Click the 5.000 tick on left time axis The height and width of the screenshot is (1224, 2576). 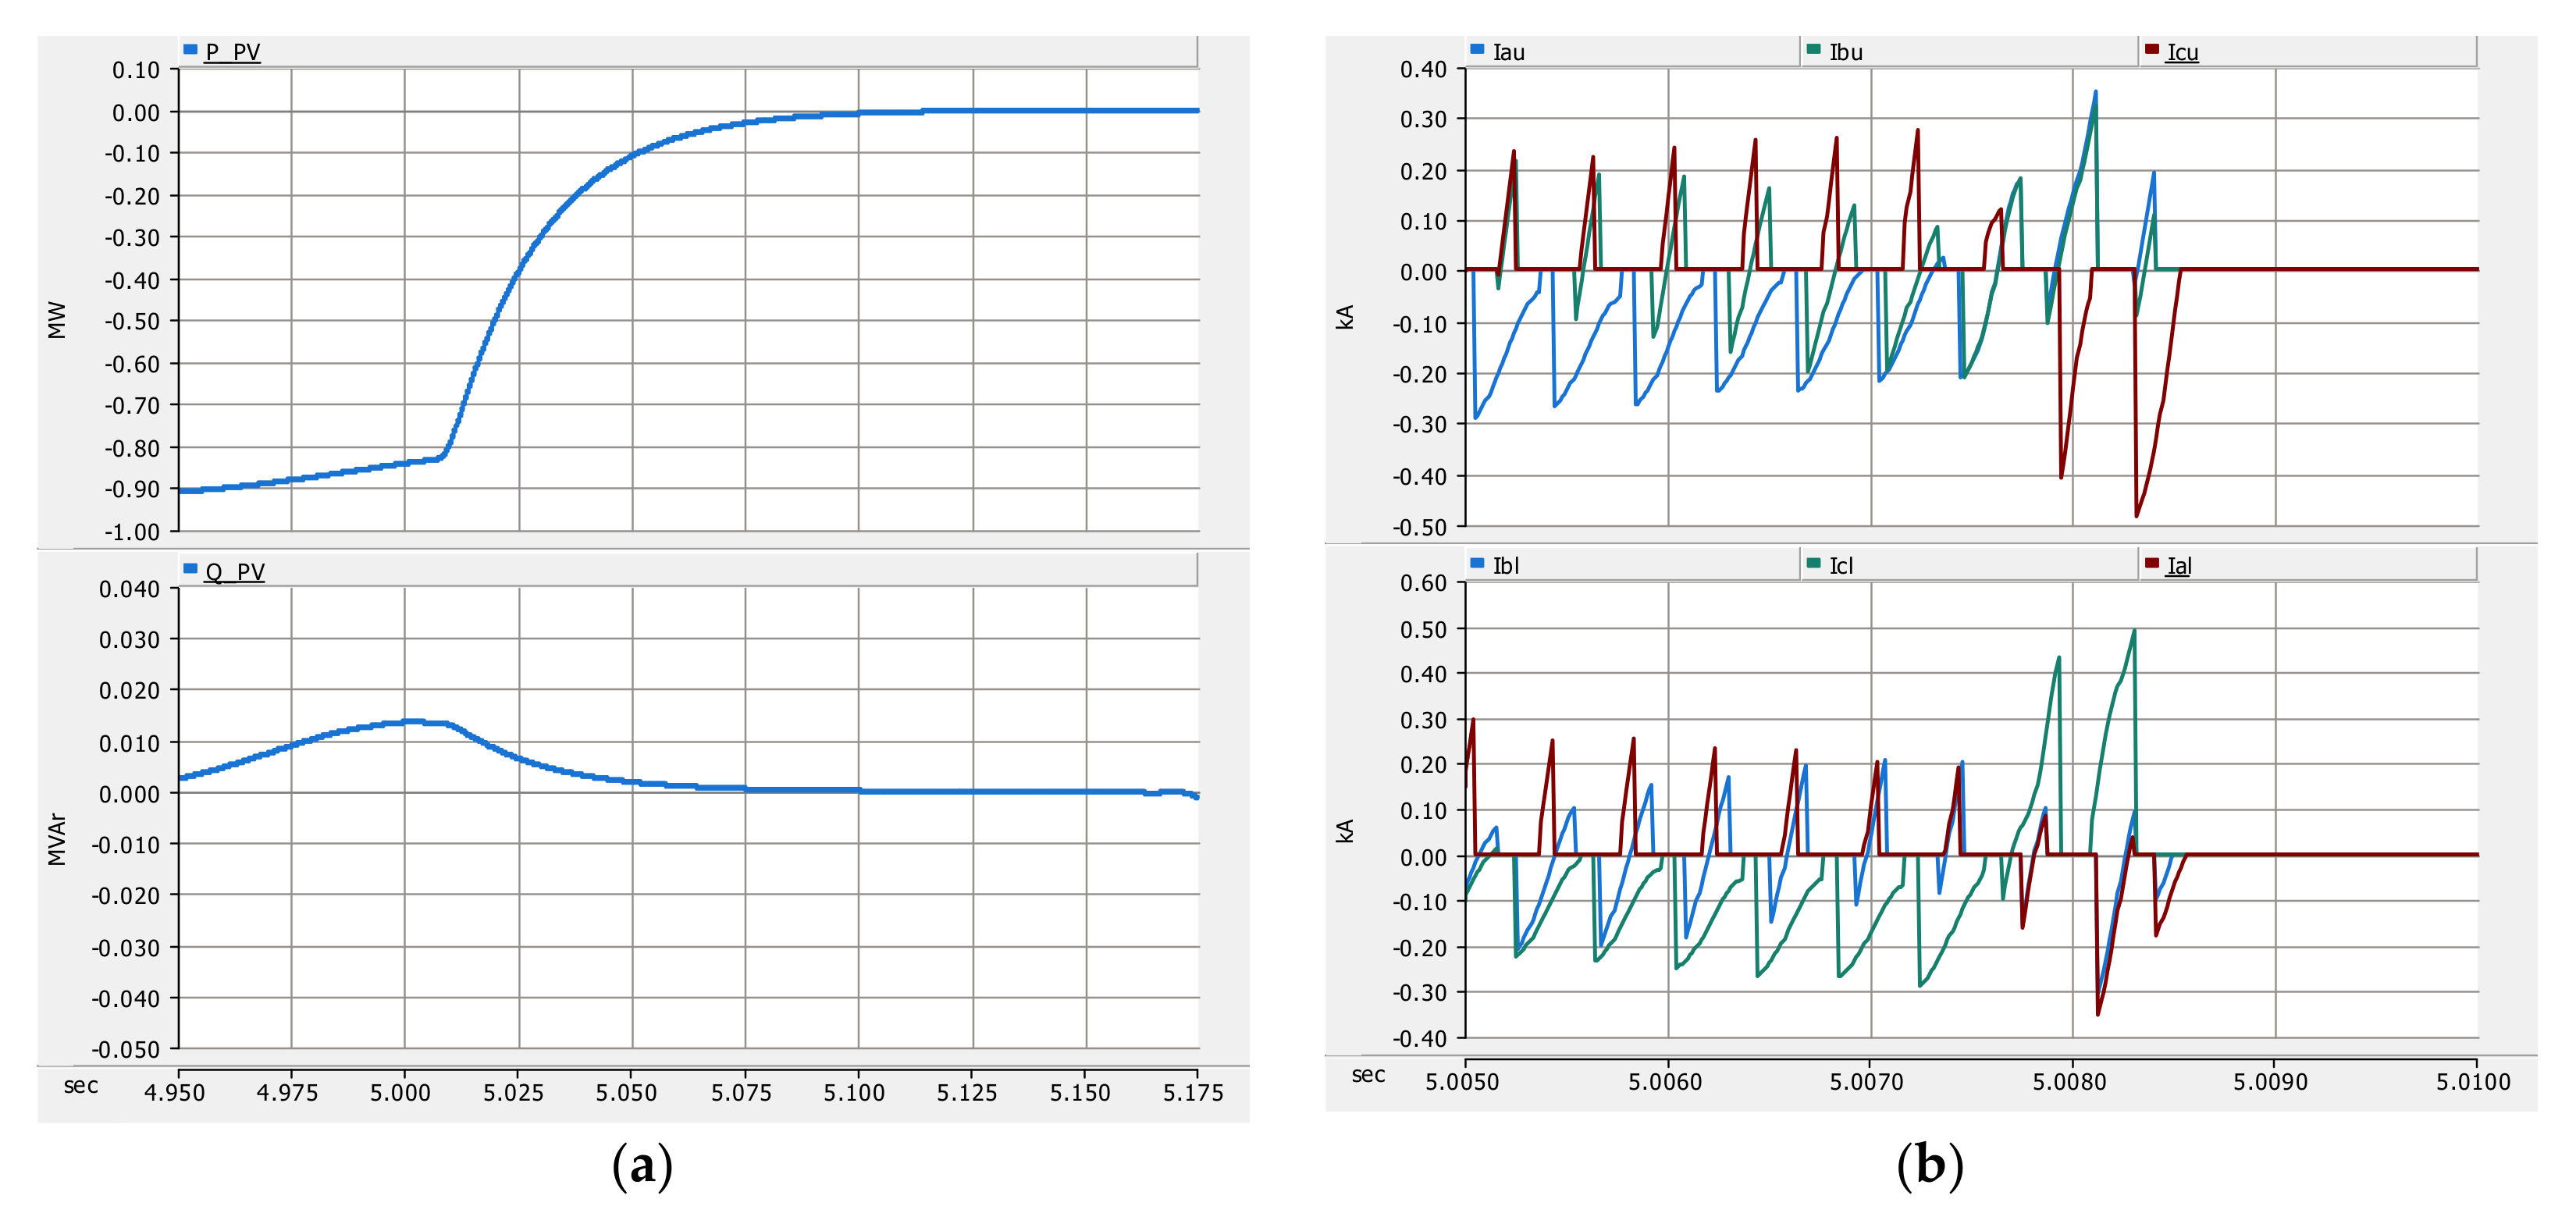point(401,1092)
